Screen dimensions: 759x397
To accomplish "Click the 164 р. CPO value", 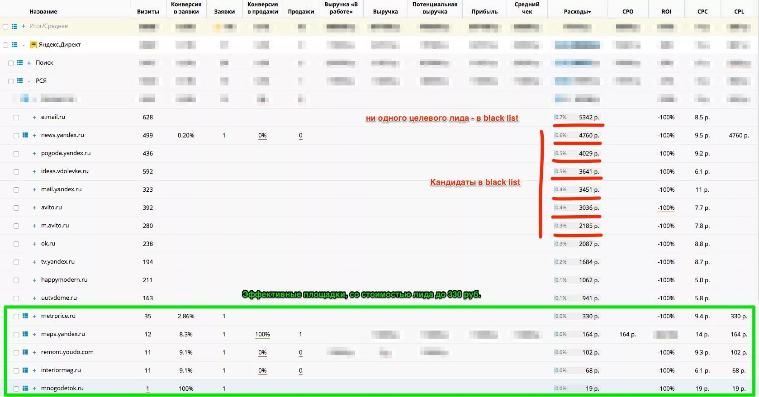I will click(628, 334).
